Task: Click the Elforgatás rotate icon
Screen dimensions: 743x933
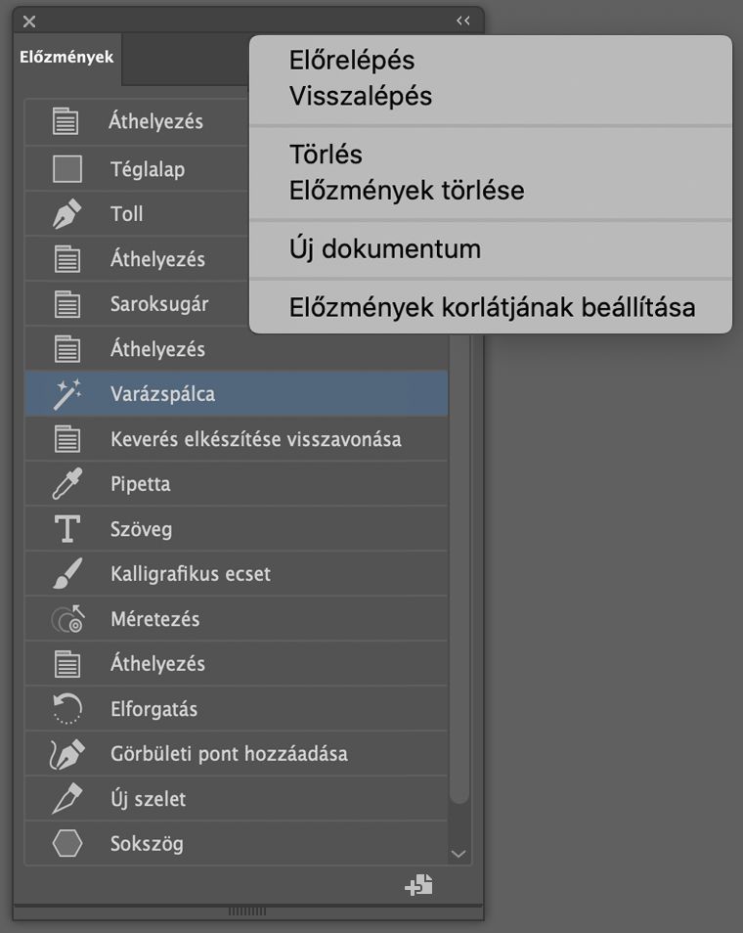Action: (x=64, y=708)
